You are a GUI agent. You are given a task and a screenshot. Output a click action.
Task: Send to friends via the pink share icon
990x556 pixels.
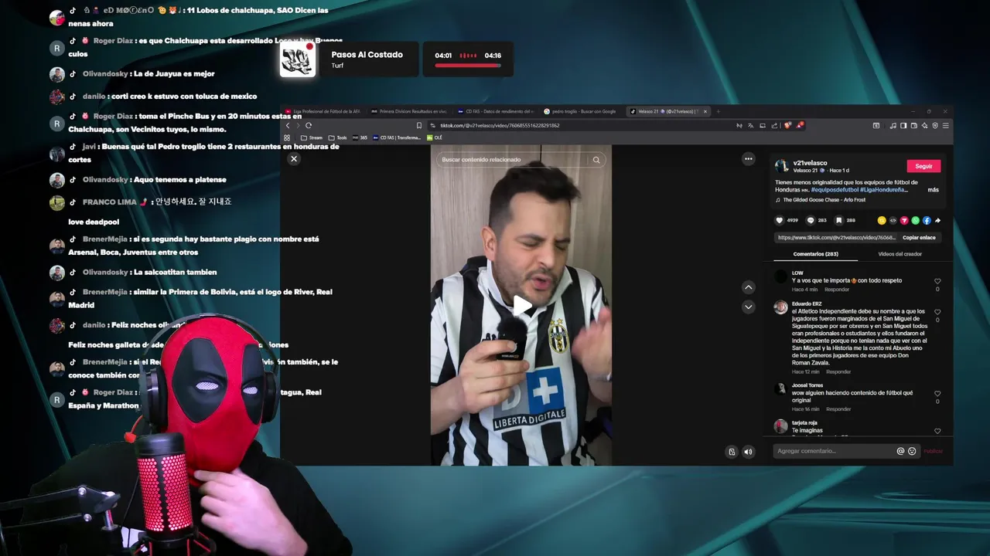click(904, 220)
